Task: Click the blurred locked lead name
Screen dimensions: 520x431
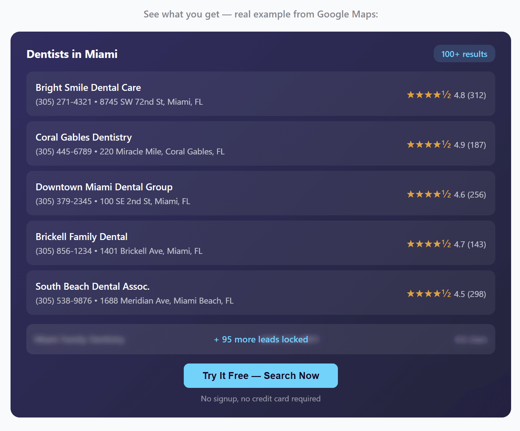Action: [x=79, y=339]
